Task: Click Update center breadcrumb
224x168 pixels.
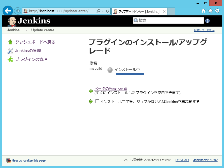Action: point(43,30)
